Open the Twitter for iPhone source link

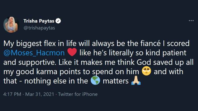pos(78,94)
